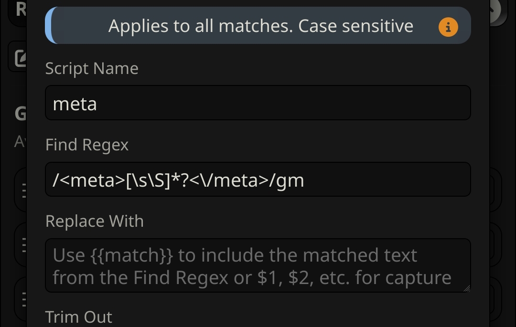Image resolution: width=516 pixels, height=327 pixels.
Task: Click the topmost script row drag handle
Action: tap(24, 191)
